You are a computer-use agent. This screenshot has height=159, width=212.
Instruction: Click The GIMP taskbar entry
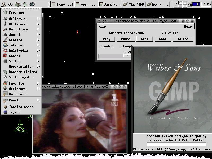(134, 4)
